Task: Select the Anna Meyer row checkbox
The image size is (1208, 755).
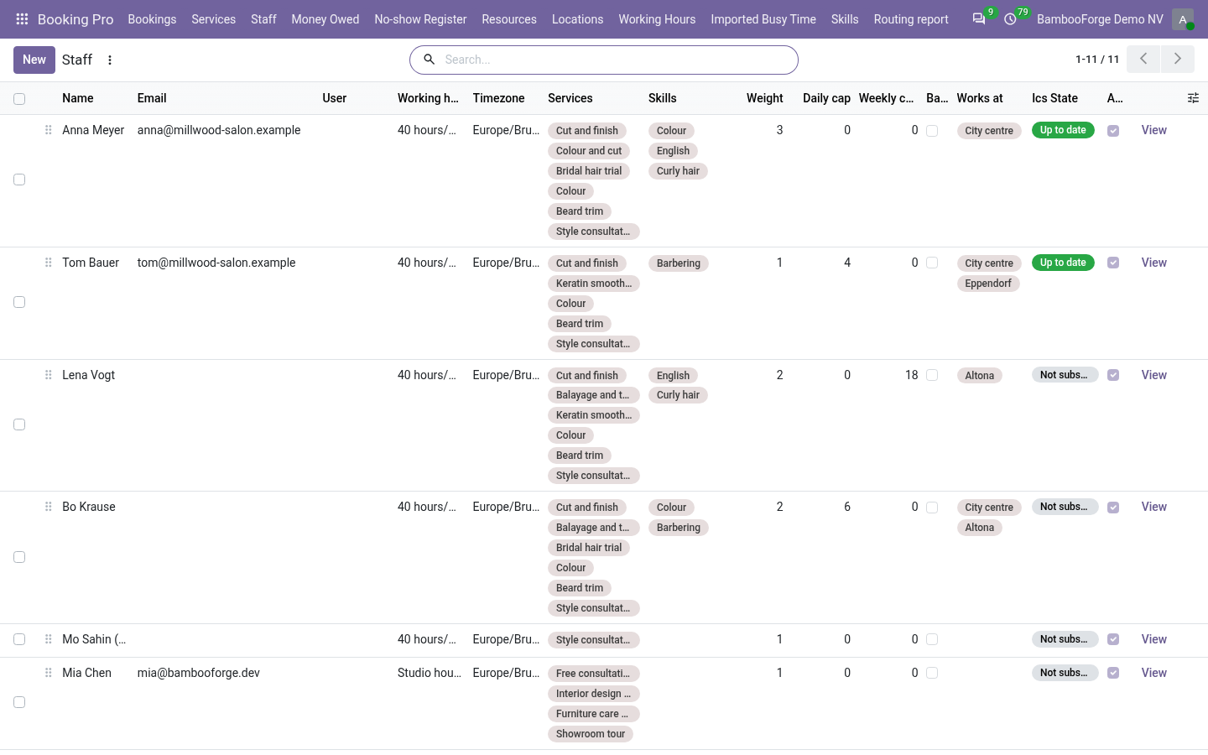Action: point(19,180)
